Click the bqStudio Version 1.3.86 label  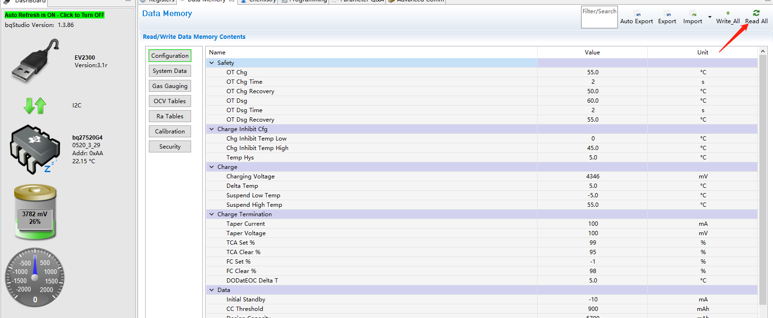click(39, 25)
